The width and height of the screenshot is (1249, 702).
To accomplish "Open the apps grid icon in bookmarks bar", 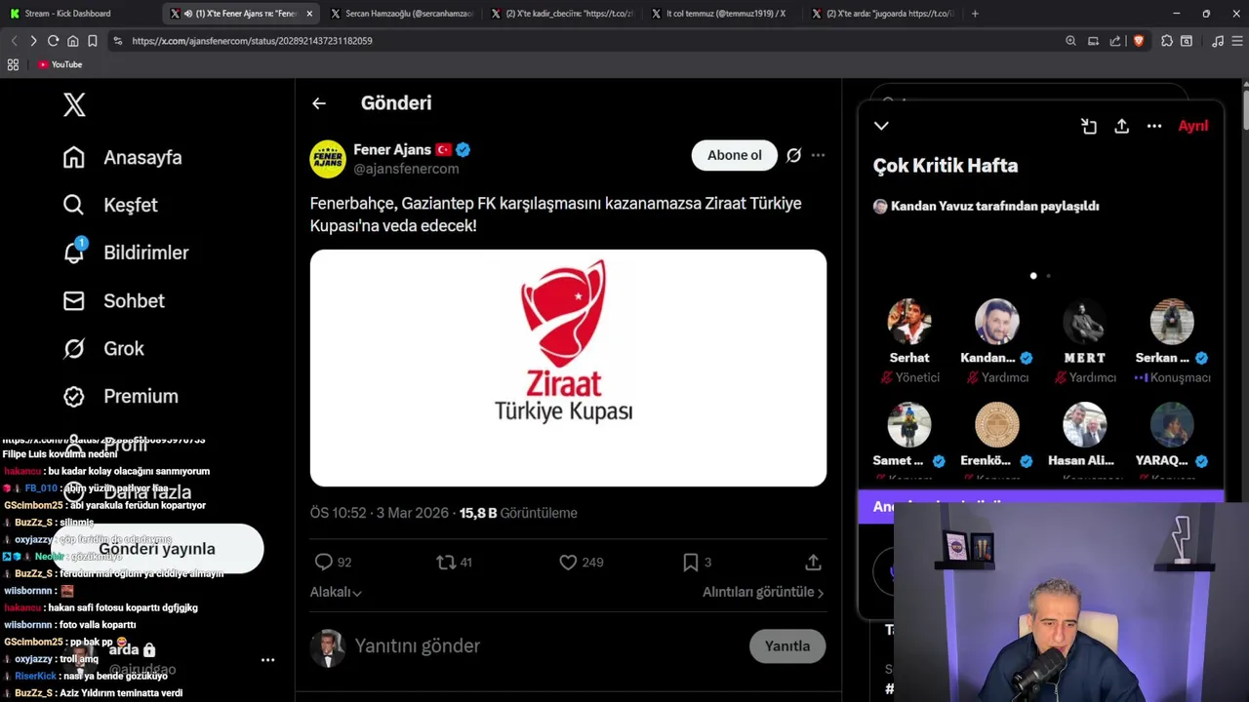I will point(13,64).
